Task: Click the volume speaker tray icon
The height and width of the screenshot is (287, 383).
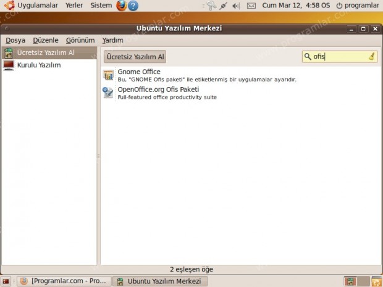Action: [x=236, y=6]
